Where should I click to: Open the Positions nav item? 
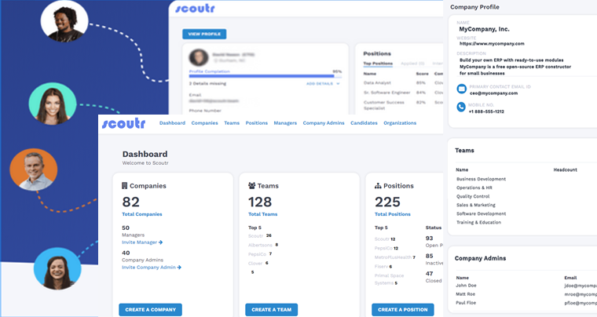[x=257, y=123]
